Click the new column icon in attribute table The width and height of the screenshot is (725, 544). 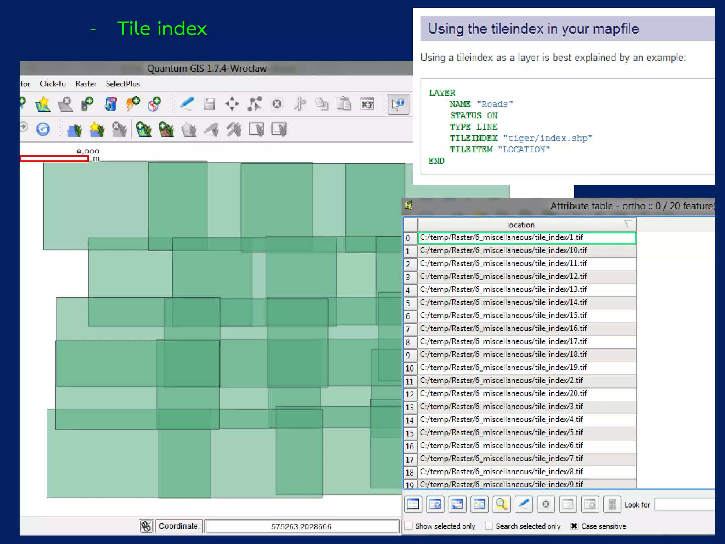click(x=568, y=504)
